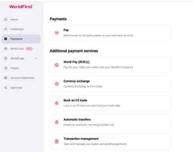The width and height of the screenshot is (193, 152).
Task: Click the Account statements list icon
Action: coord(6,78)
